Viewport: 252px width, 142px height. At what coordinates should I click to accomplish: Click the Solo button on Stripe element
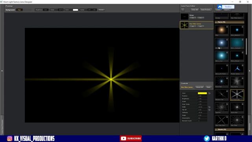[x=200, y=18]
